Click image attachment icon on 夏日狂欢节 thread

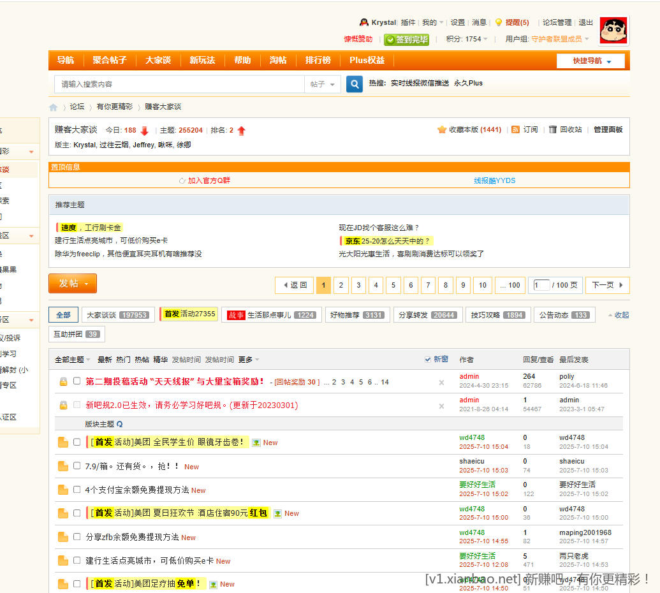277,513
